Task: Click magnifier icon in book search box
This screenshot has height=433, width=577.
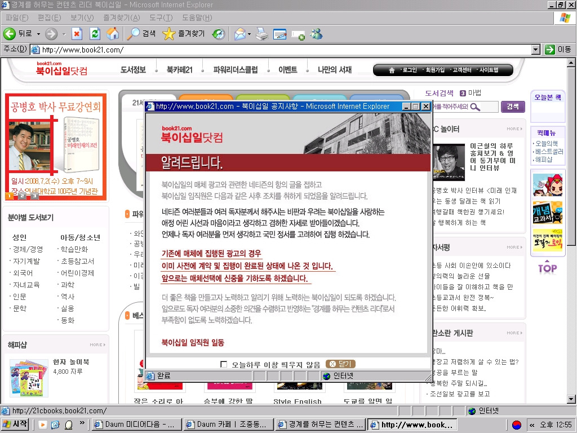Action: click(475, 107)
